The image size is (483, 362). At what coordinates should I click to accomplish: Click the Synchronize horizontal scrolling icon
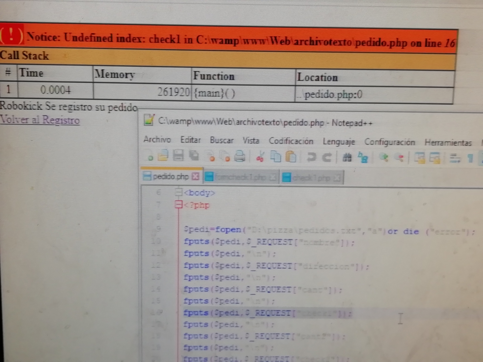pos(435,158)
